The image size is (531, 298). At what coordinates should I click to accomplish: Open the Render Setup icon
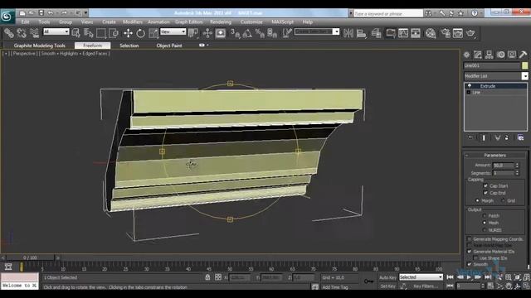click(x=446, y=33)
